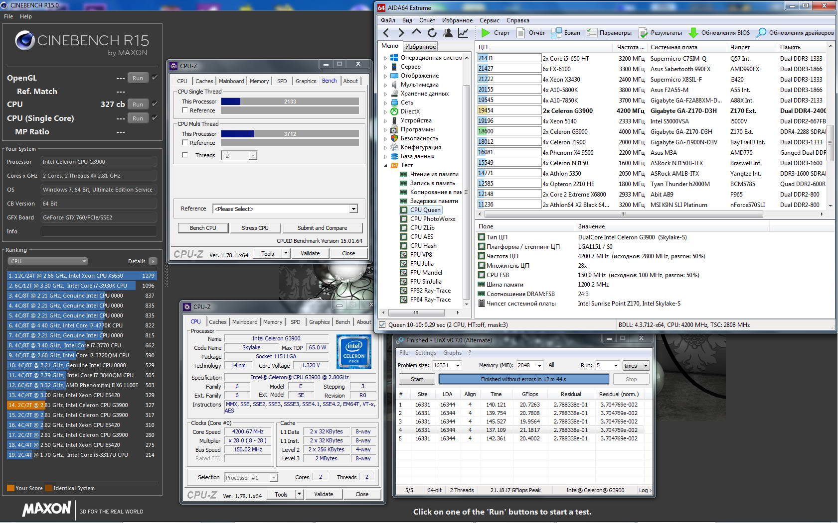Start the AIDA64 benchmark with Старт
The height and width of the screenshot is (523, 838).
pyautogui.click(x=496, y=33)
